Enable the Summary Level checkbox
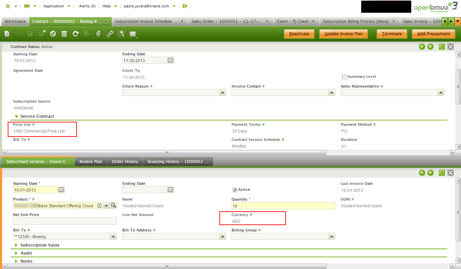This screenshot has width=461, height=269. pos(344,77)
